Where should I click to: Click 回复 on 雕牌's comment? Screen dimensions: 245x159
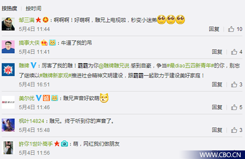coord(217,85)
